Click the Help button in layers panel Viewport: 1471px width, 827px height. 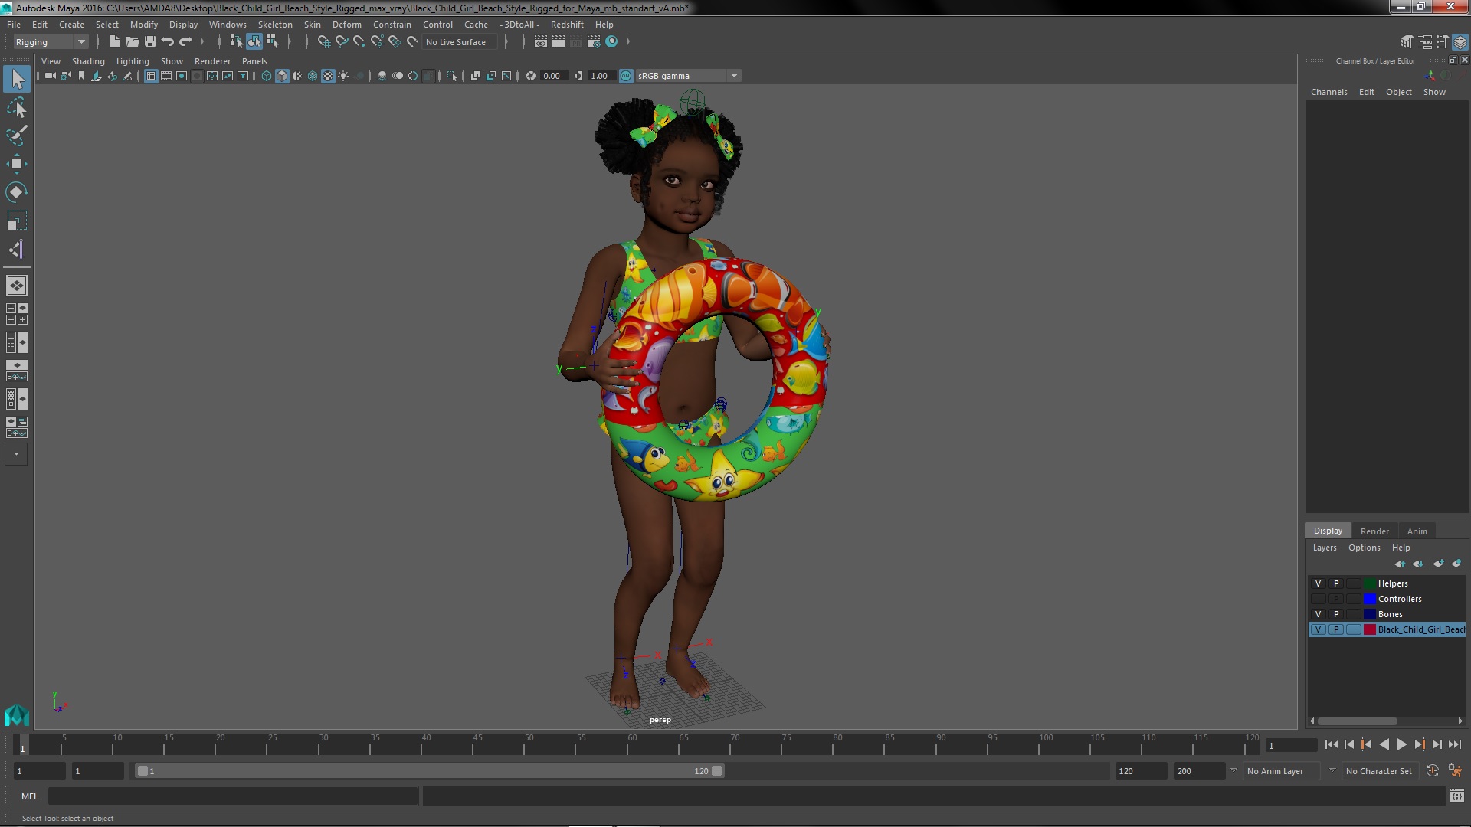tap(1401, 548)
